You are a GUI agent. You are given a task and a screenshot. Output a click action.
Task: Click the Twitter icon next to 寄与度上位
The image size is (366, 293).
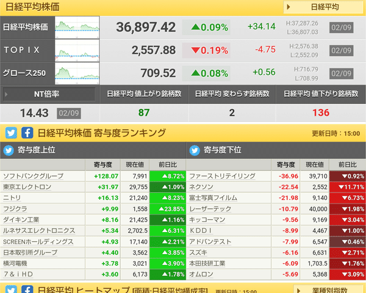[9, 150]
